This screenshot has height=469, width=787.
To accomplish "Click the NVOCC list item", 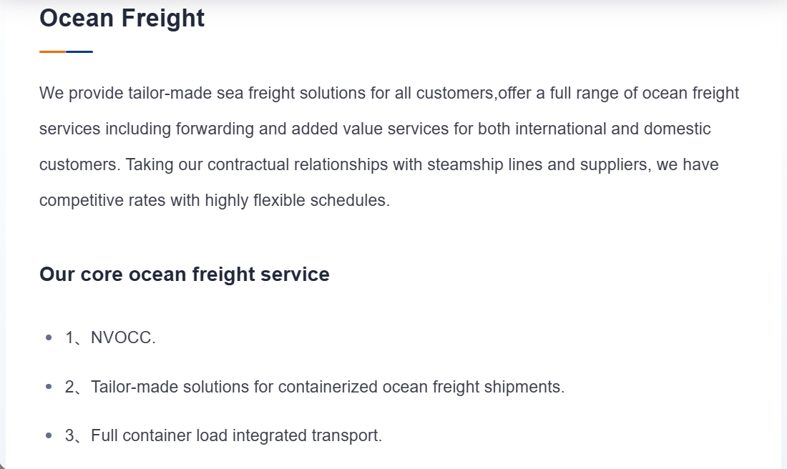I will click(110, 337).
